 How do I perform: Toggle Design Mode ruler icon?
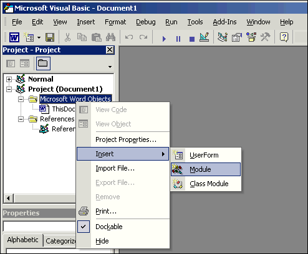click(205, 37)
